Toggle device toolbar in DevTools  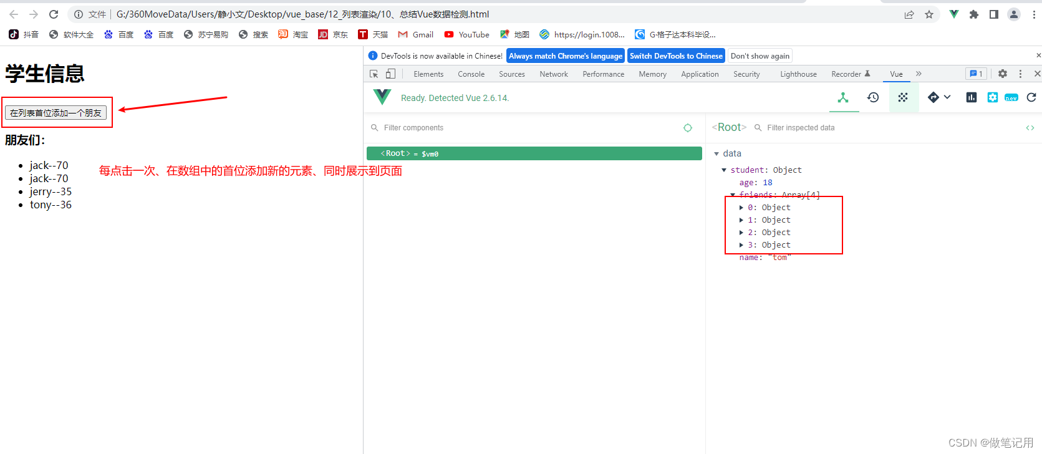[x=390, y=74]
